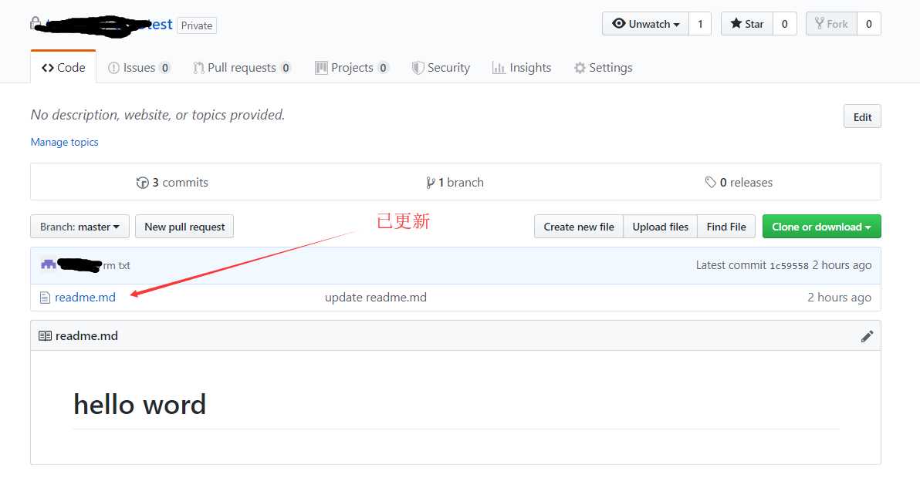Click the 'No description, website, or topics provided' text
Screen dimensions: 920x488
(157, 114)
